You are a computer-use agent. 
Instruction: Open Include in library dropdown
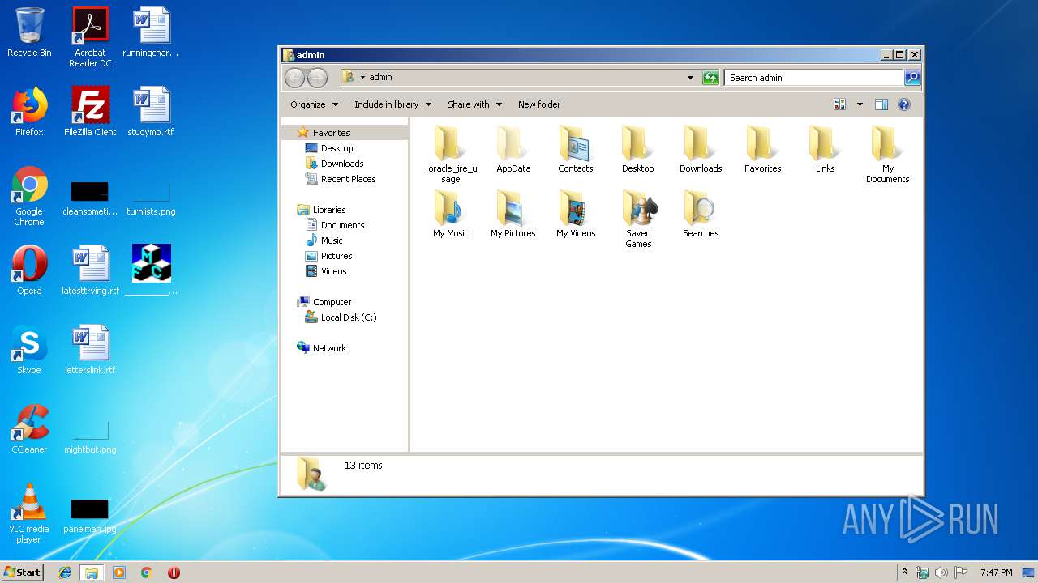(x=392, y=104)
